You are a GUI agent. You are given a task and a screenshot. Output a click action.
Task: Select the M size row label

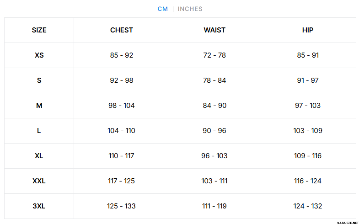39,106
